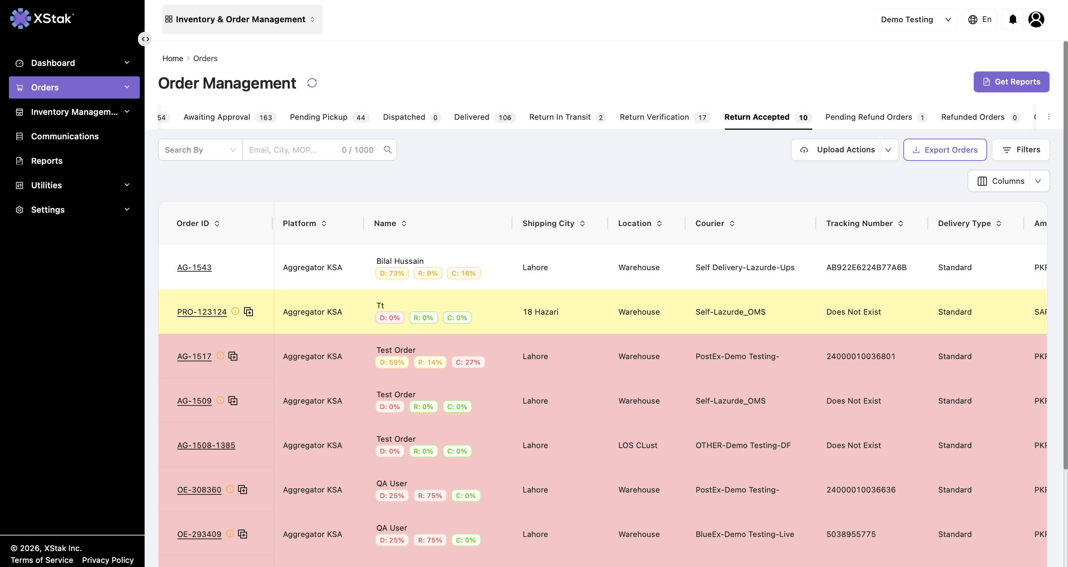This screenshot has width=1068, height=567.
Task: Open order AG-1508-1385 link
Action: 206,445
